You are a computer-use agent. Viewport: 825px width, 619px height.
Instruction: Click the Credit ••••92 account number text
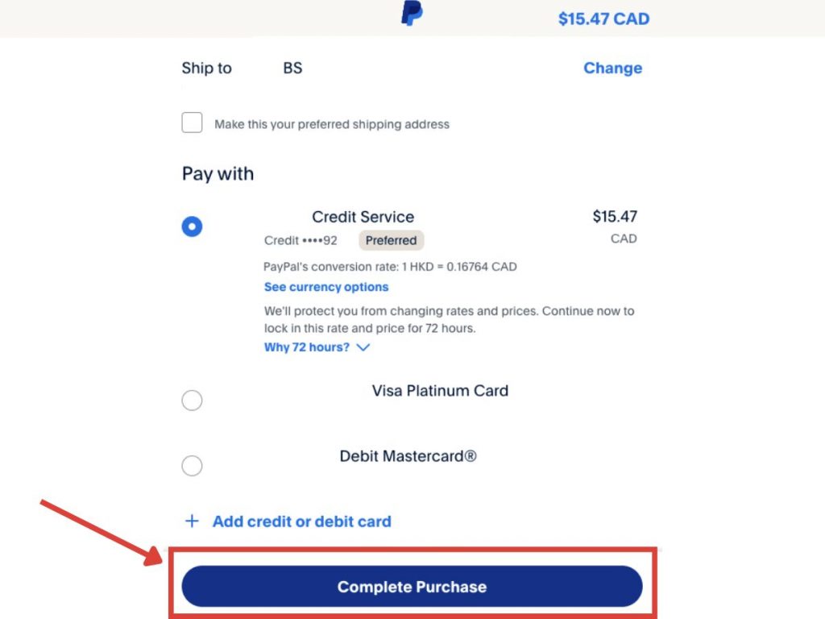[x=301, y=240]
